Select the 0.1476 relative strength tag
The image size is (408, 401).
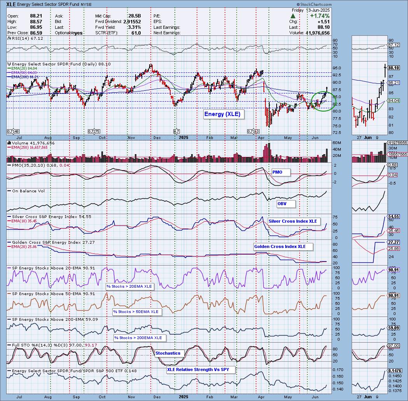[x=395, y=371]
